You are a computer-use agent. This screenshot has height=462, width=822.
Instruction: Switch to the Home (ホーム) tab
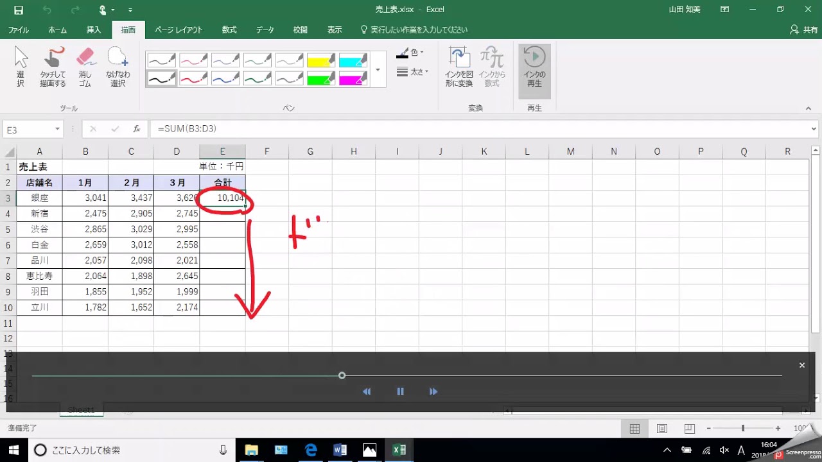(x=57, y=30)
